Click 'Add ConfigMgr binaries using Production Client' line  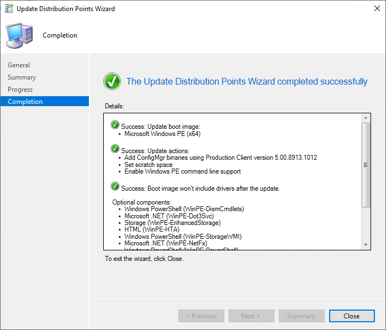[x=220, y=158]
